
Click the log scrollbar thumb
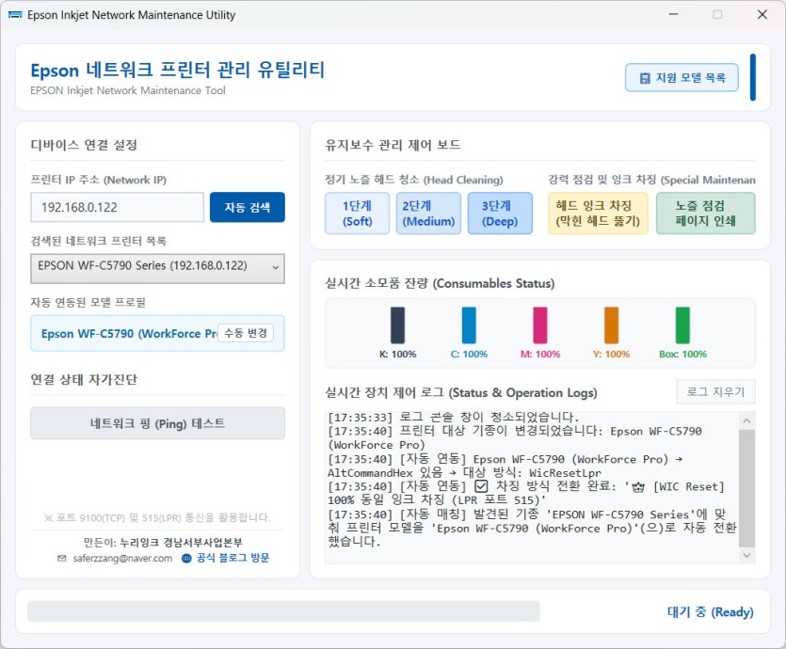pos(746,488)
